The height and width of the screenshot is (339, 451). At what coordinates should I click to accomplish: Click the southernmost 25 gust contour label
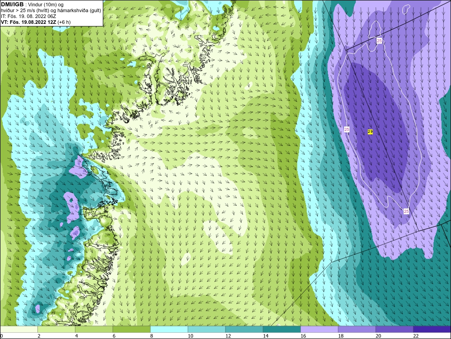[x=406, y=212]
